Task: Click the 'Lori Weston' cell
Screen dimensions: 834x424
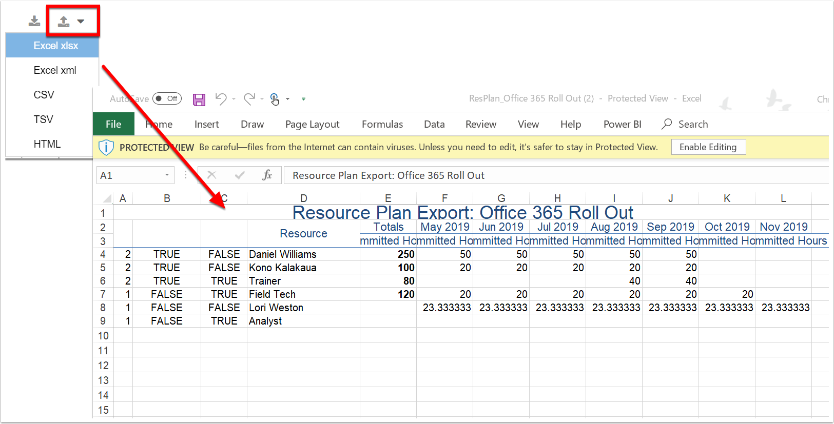Action: pos(304,308)
